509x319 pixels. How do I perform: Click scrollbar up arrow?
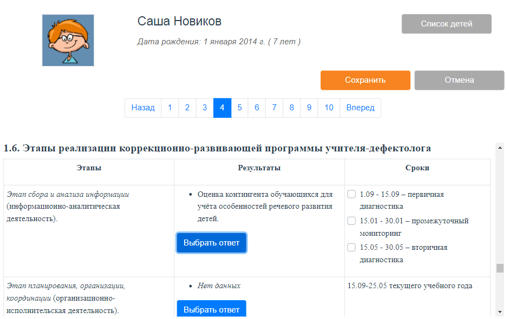[500, 147]
